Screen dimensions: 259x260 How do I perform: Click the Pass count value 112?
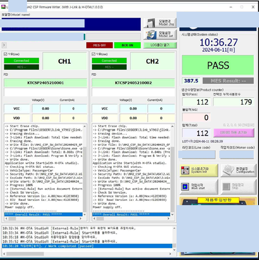coord(197,102)
